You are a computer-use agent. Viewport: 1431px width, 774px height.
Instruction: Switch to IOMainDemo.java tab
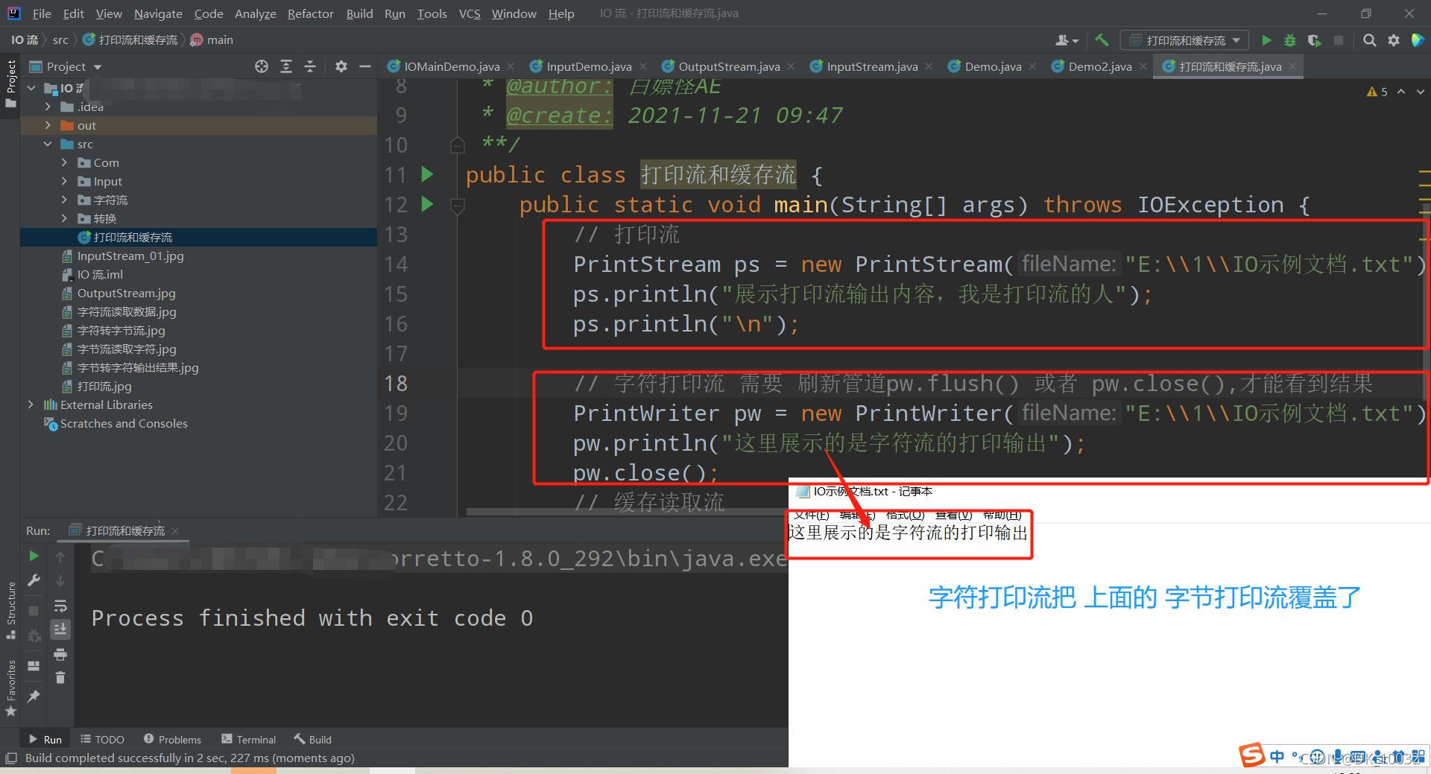(x=452, y=66)
